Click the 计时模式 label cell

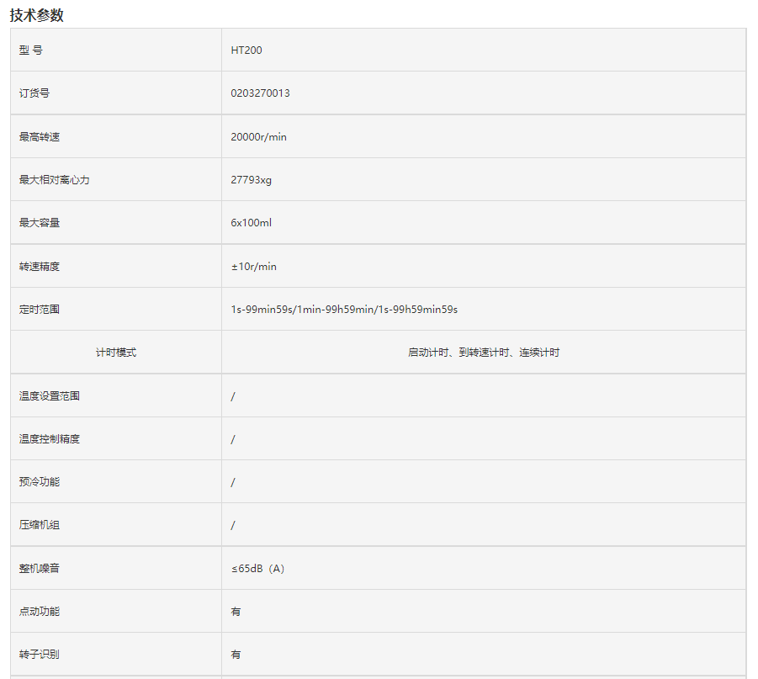(116, 353)
